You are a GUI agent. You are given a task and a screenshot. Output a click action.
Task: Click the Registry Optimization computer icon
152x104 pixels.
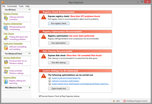click(6, 28)
